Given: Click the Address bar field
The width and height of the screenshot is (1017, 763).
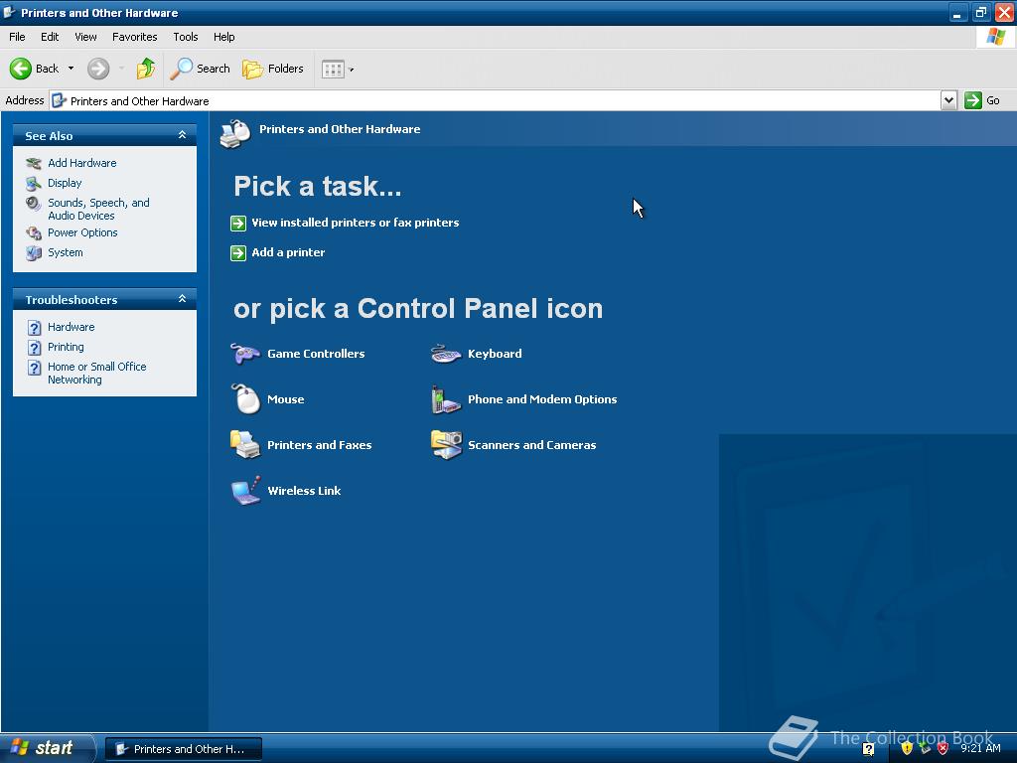Looking at the screenshot, I should pyautogui.click(x=496, y=100).
